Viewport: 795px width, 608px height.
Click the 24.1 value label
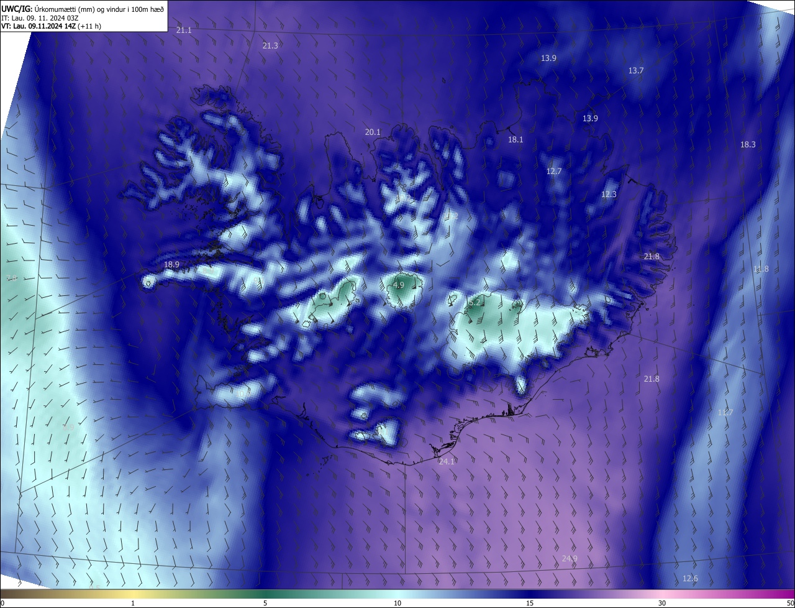[447, 461]
